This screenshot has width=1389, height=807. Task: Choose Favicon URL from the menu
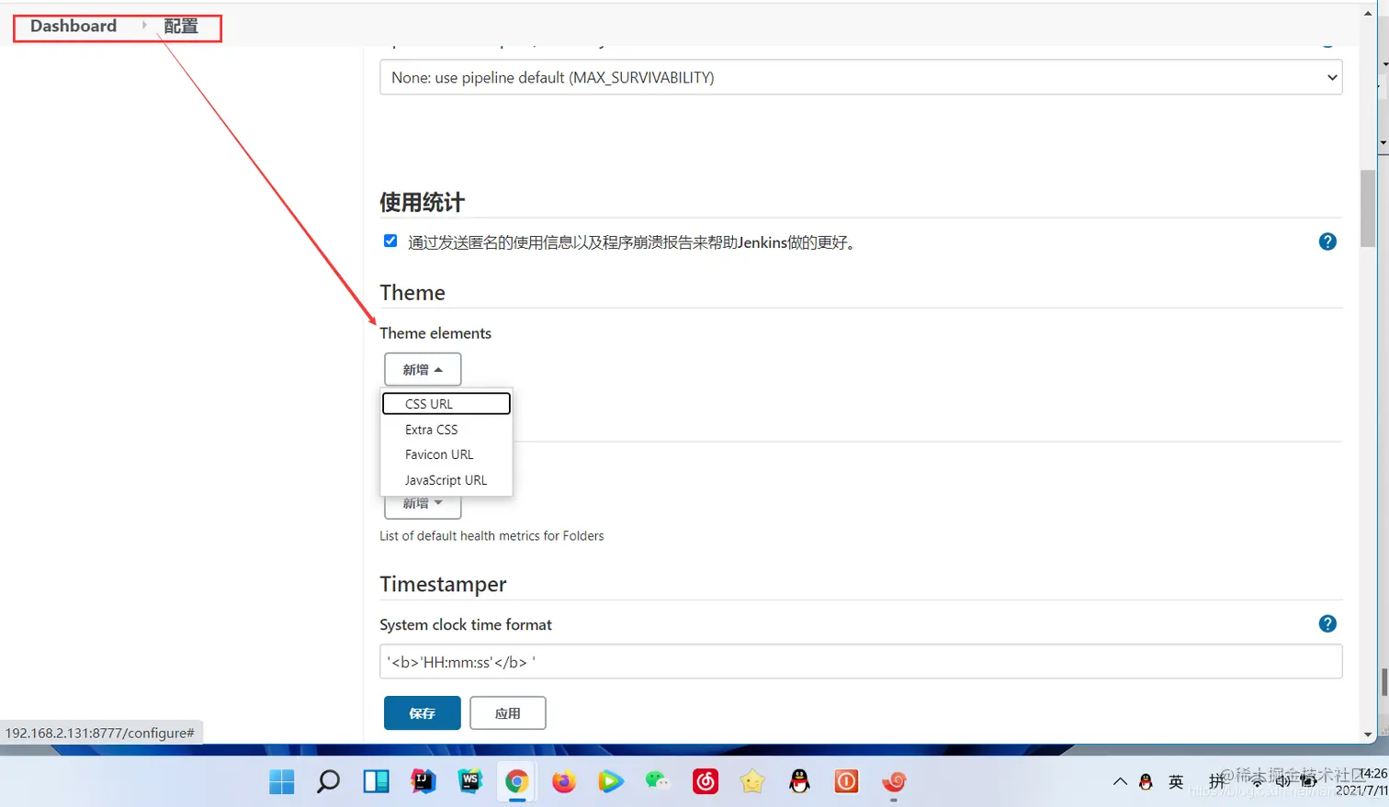click(x=446, y=454)
